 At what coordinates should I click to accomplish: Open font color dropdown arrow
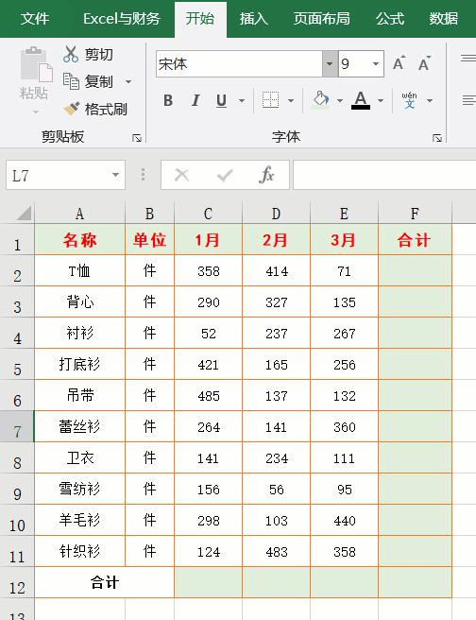(x=381, y=101)
